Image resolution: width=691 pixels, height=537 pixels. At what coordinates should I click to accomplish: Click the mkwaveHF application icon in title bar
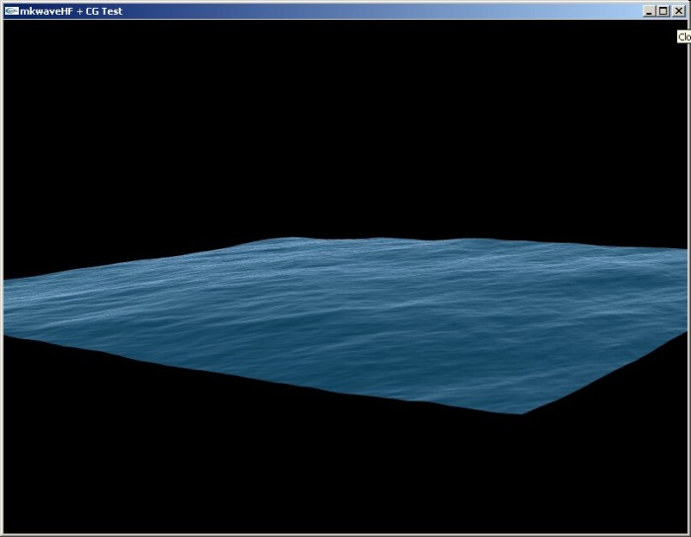point(11,10)
